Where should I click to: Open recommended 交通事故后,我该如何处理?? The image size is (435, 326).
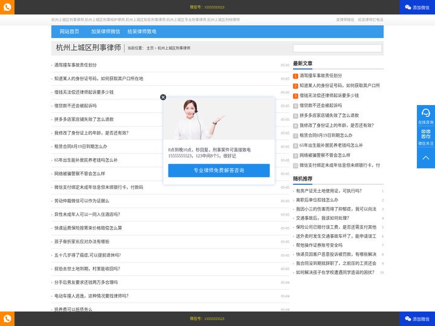(323, 218)
